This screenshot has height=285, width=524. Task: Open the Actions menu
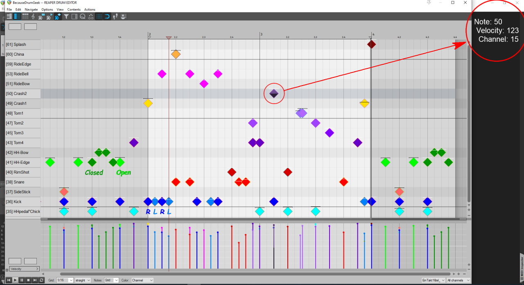pos(90,9)
